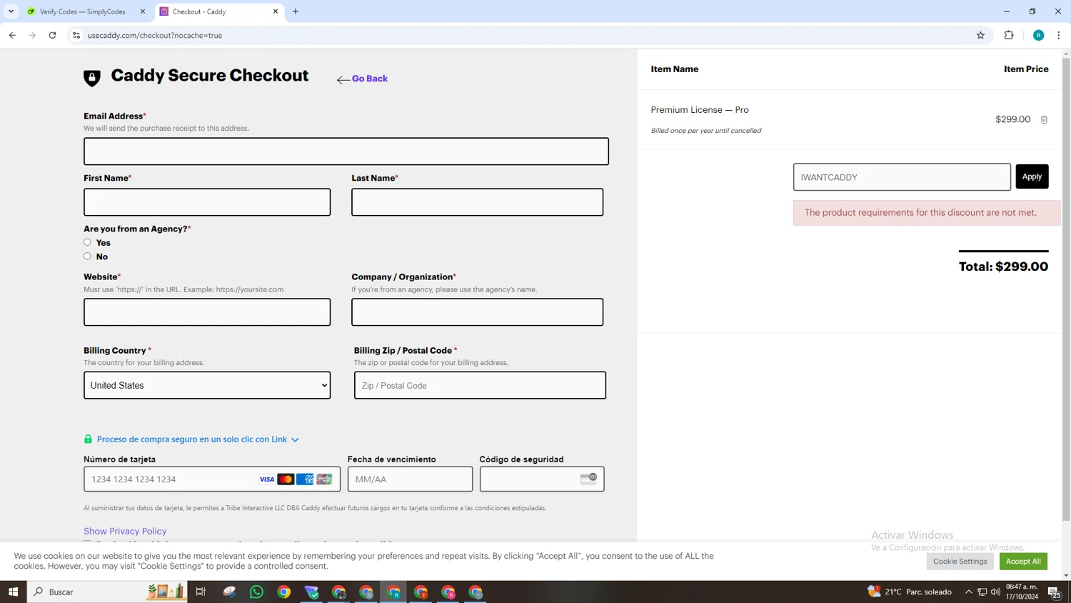View site information icon in address bar

[x=76, y=35]
